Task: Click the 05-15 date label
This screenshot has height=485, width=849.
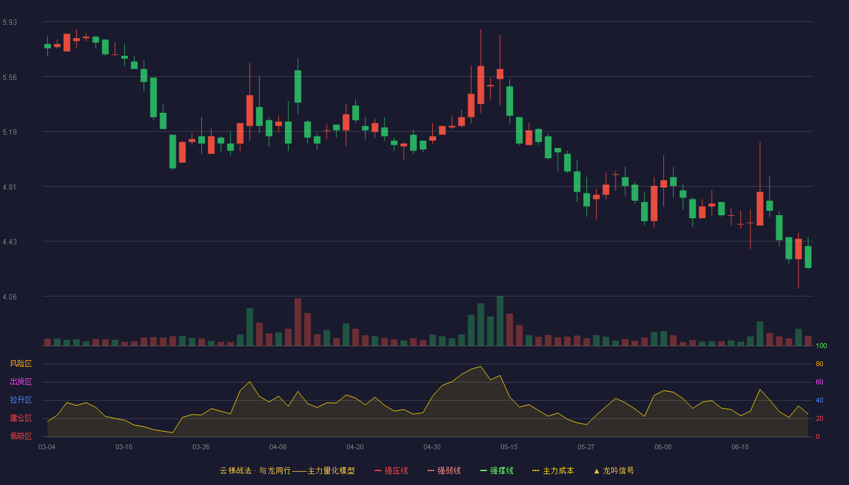Action: [509, 447]
